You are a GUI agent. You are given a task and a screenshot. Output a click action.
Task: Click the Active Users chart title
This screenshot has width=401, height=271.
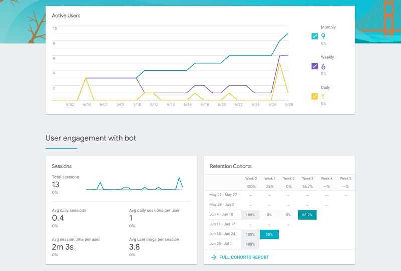(66, 16)
